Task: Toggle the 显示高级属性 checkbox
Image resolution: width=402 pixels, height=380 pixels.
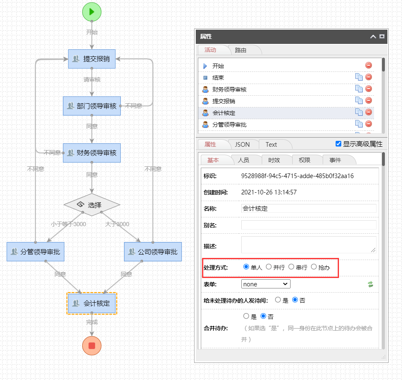Action: [x=339, y=144]
